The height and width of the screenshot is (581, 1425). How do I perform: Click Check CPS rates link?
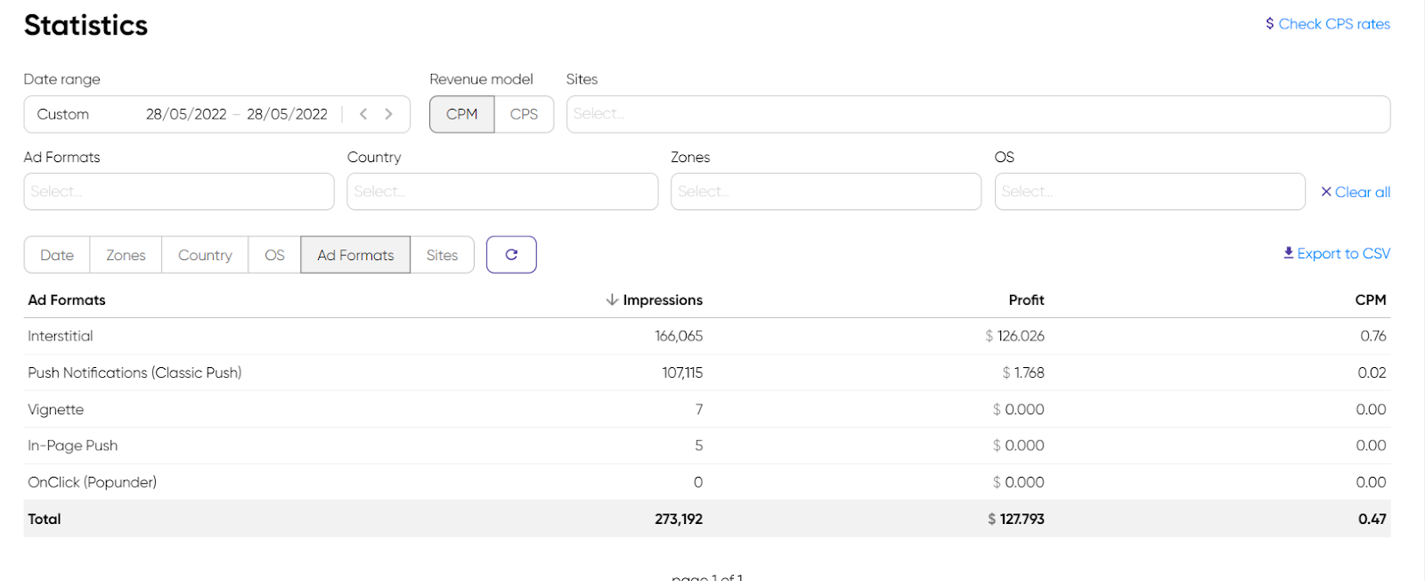tap(1327, 24)
